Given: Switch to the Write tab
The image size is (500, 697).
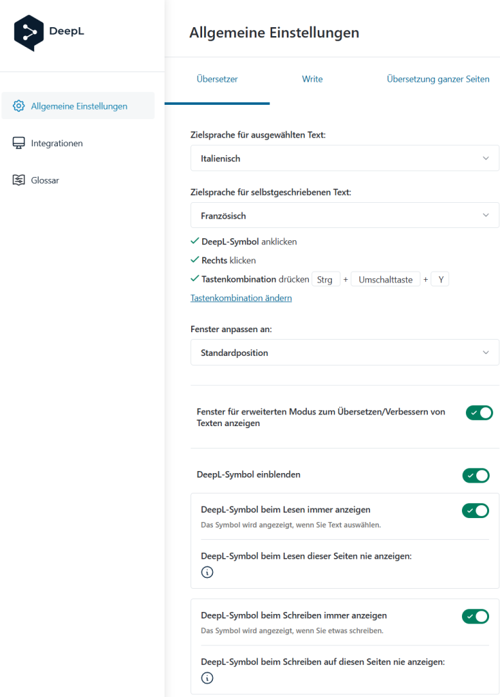Looking at the screenshot, I should click(x=312, y=79).
